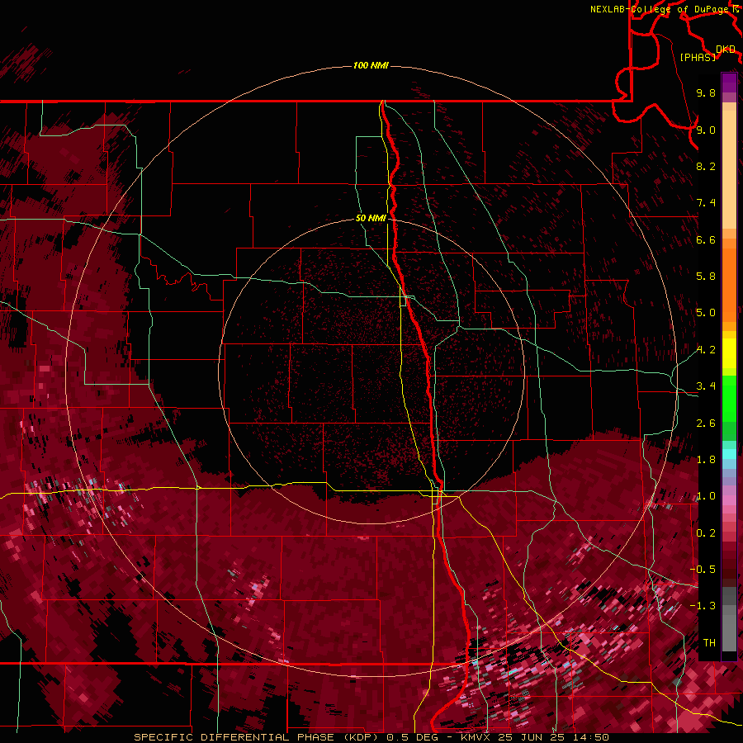Screen dimensions: 743x743
Task: Click the 0.2 value on the color scale
Action: pyautogui.click(x=706, y=533)
